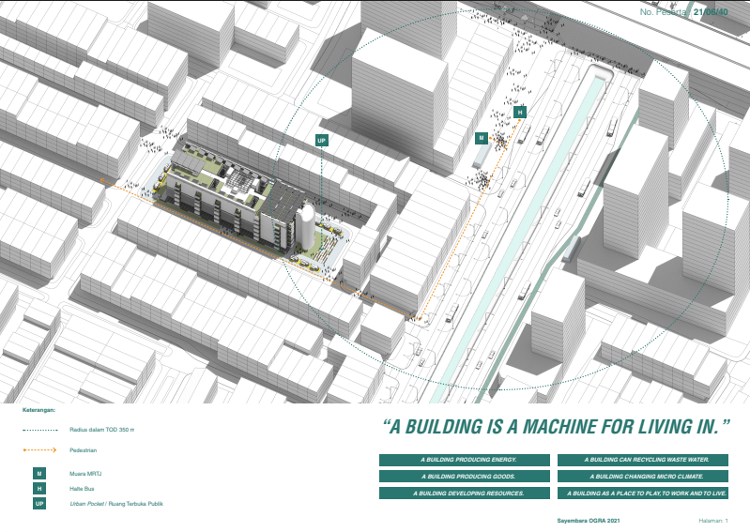Click the H icon in the legend
This screenshot has width=750, height=532.
click(x=38, y=489)
